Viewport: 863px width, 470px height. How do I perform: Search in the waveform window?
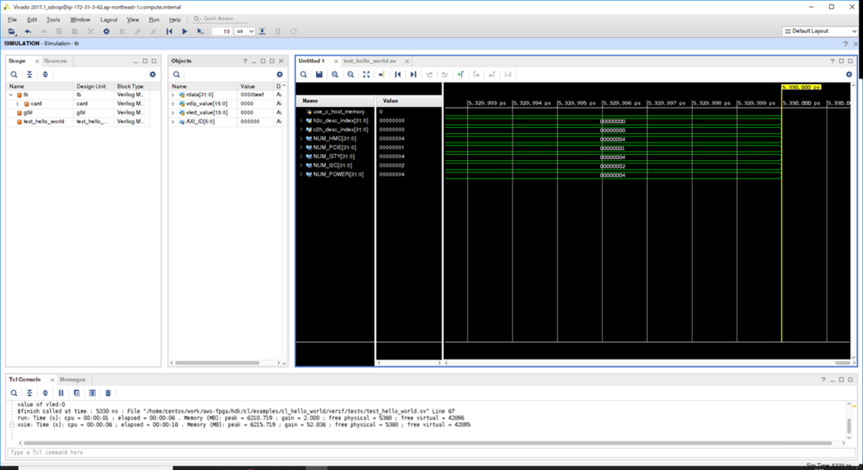(x=303, y=74)
